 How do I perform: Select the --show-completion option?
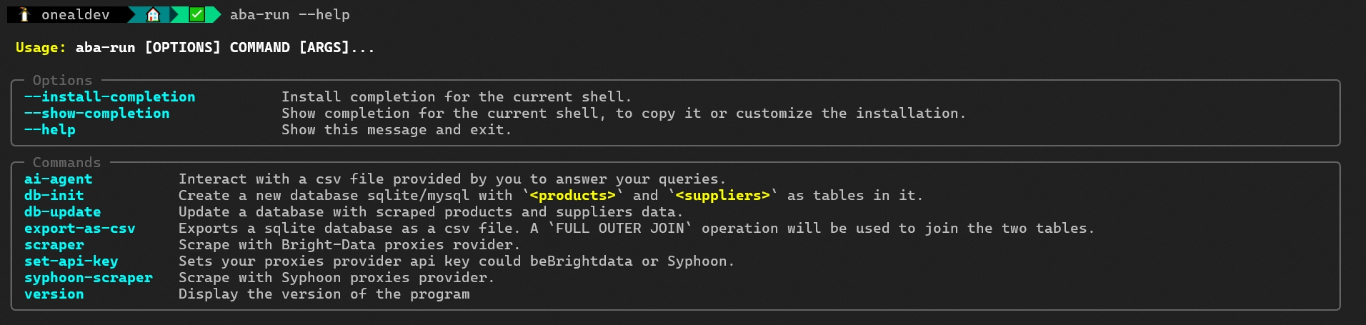[96, 114]
